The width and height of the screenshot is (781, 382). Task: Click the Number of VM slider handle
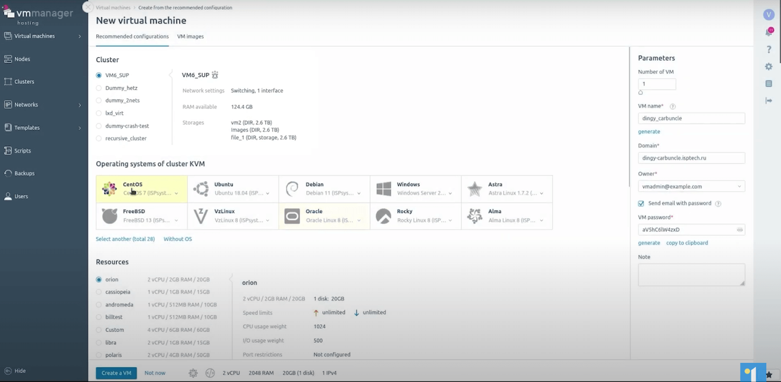click(640, 92)
